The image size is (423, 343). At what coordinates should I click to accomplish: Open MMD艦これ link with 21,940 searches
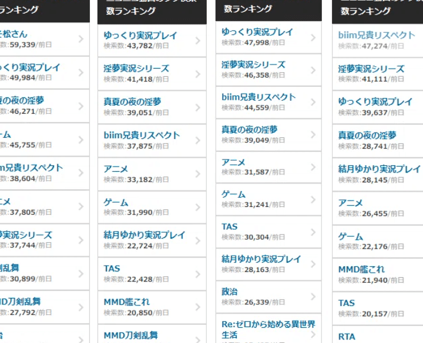pyautogui.click(x=361, y=270)
